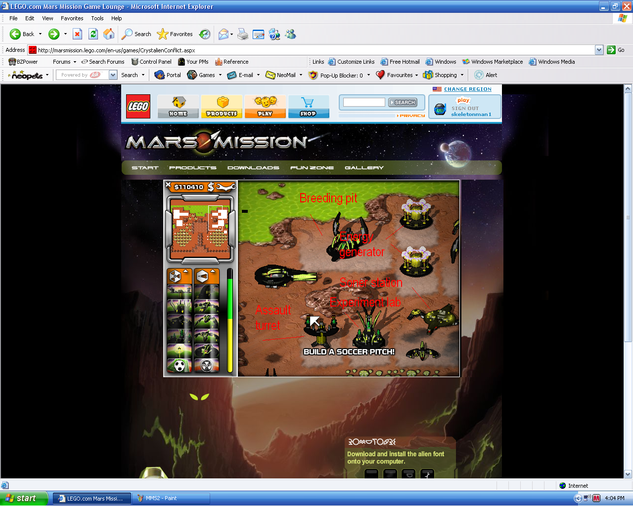Viewport: 633px width, 506px height.
Task: Select the soccer ball build icon
Action: pyautogui.click(x=180, y=366)
